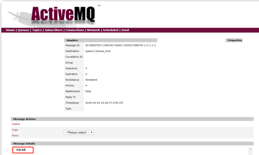Click the Headers section title

tap(72, 40)
